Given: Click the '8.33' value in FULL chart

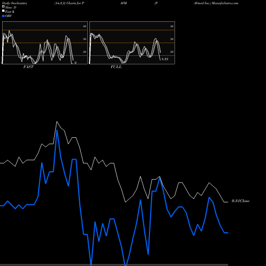Looking at the screenshot, I should click(165, 59).
